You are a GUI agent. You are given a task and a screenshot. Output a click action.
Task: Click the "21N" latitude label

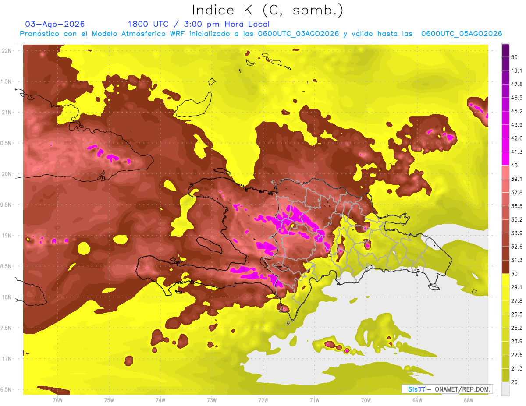[x=7, y=112]
